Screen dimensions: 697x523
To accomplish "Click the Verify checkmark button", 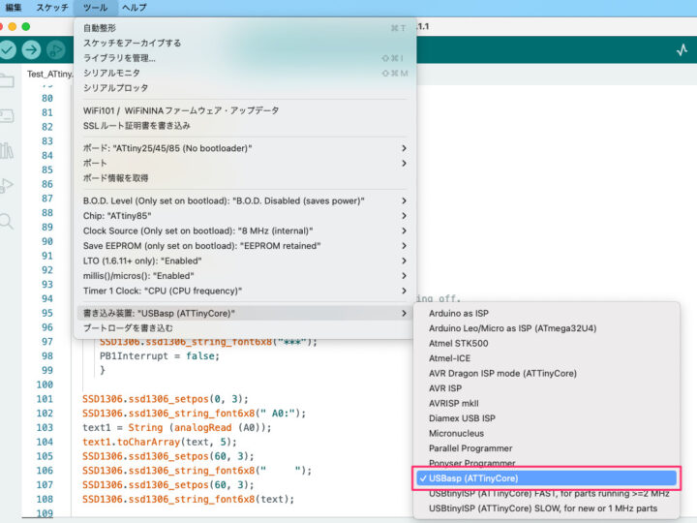I will point(8,49).
